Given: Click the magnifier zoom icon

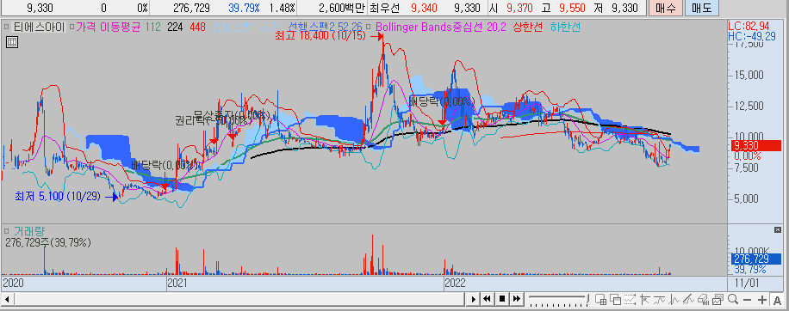Looking at the screenshot, I should tap(733, 300).
